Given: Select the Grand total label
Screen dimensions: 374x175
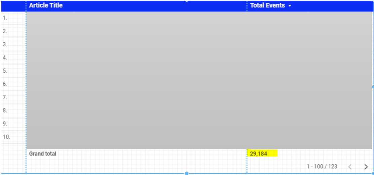Looking at the screenshot, I should pos(43,154).
